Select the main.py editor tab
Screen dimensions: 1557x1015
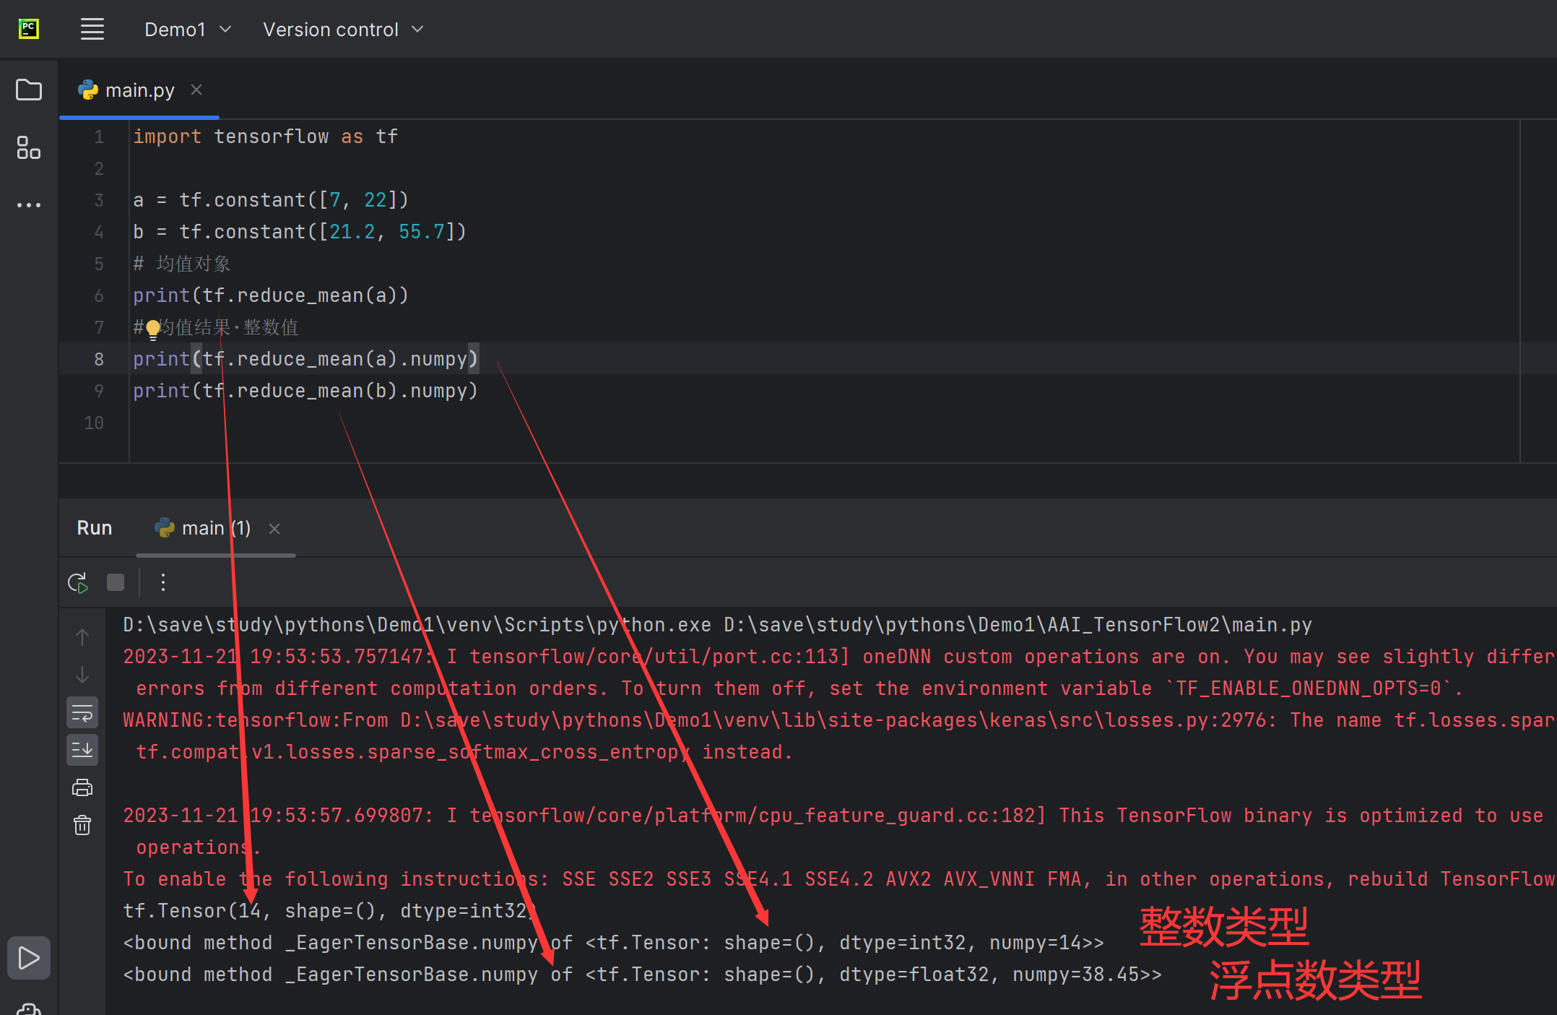coord(139,90)
